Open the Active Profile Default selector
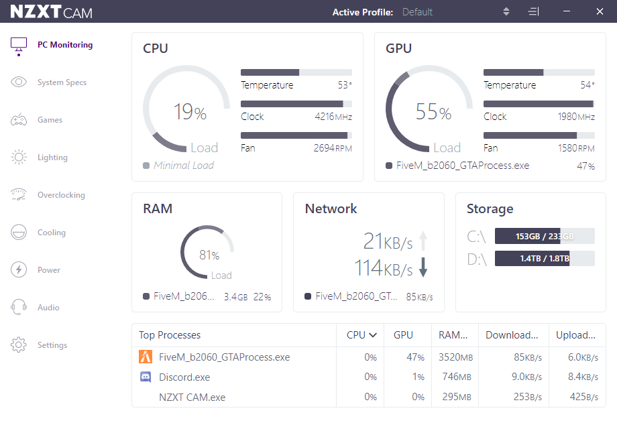Viewport: 617px width, 429px height. point(417,12)
